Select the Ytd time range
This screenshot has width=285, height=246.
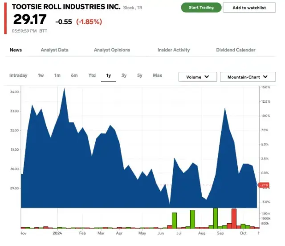[92, 75]
